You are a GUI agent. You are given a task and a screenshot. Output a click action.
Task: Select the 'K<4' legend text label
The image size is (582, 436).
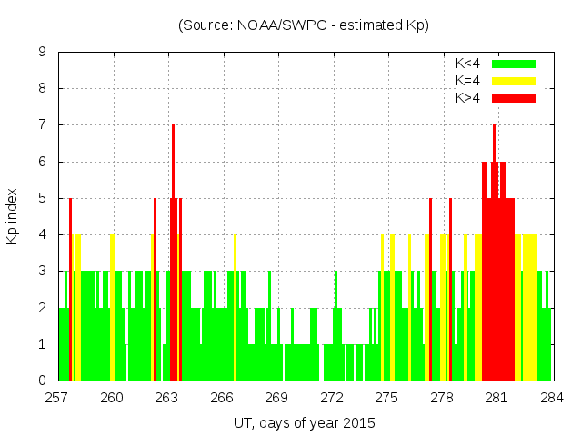coord(467,64)
